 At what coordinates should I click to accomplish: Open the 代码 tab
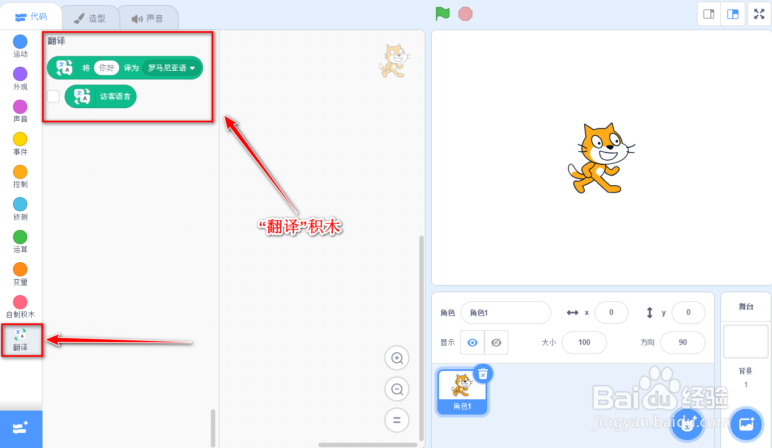pyautogui.click(x=31, y=17)
